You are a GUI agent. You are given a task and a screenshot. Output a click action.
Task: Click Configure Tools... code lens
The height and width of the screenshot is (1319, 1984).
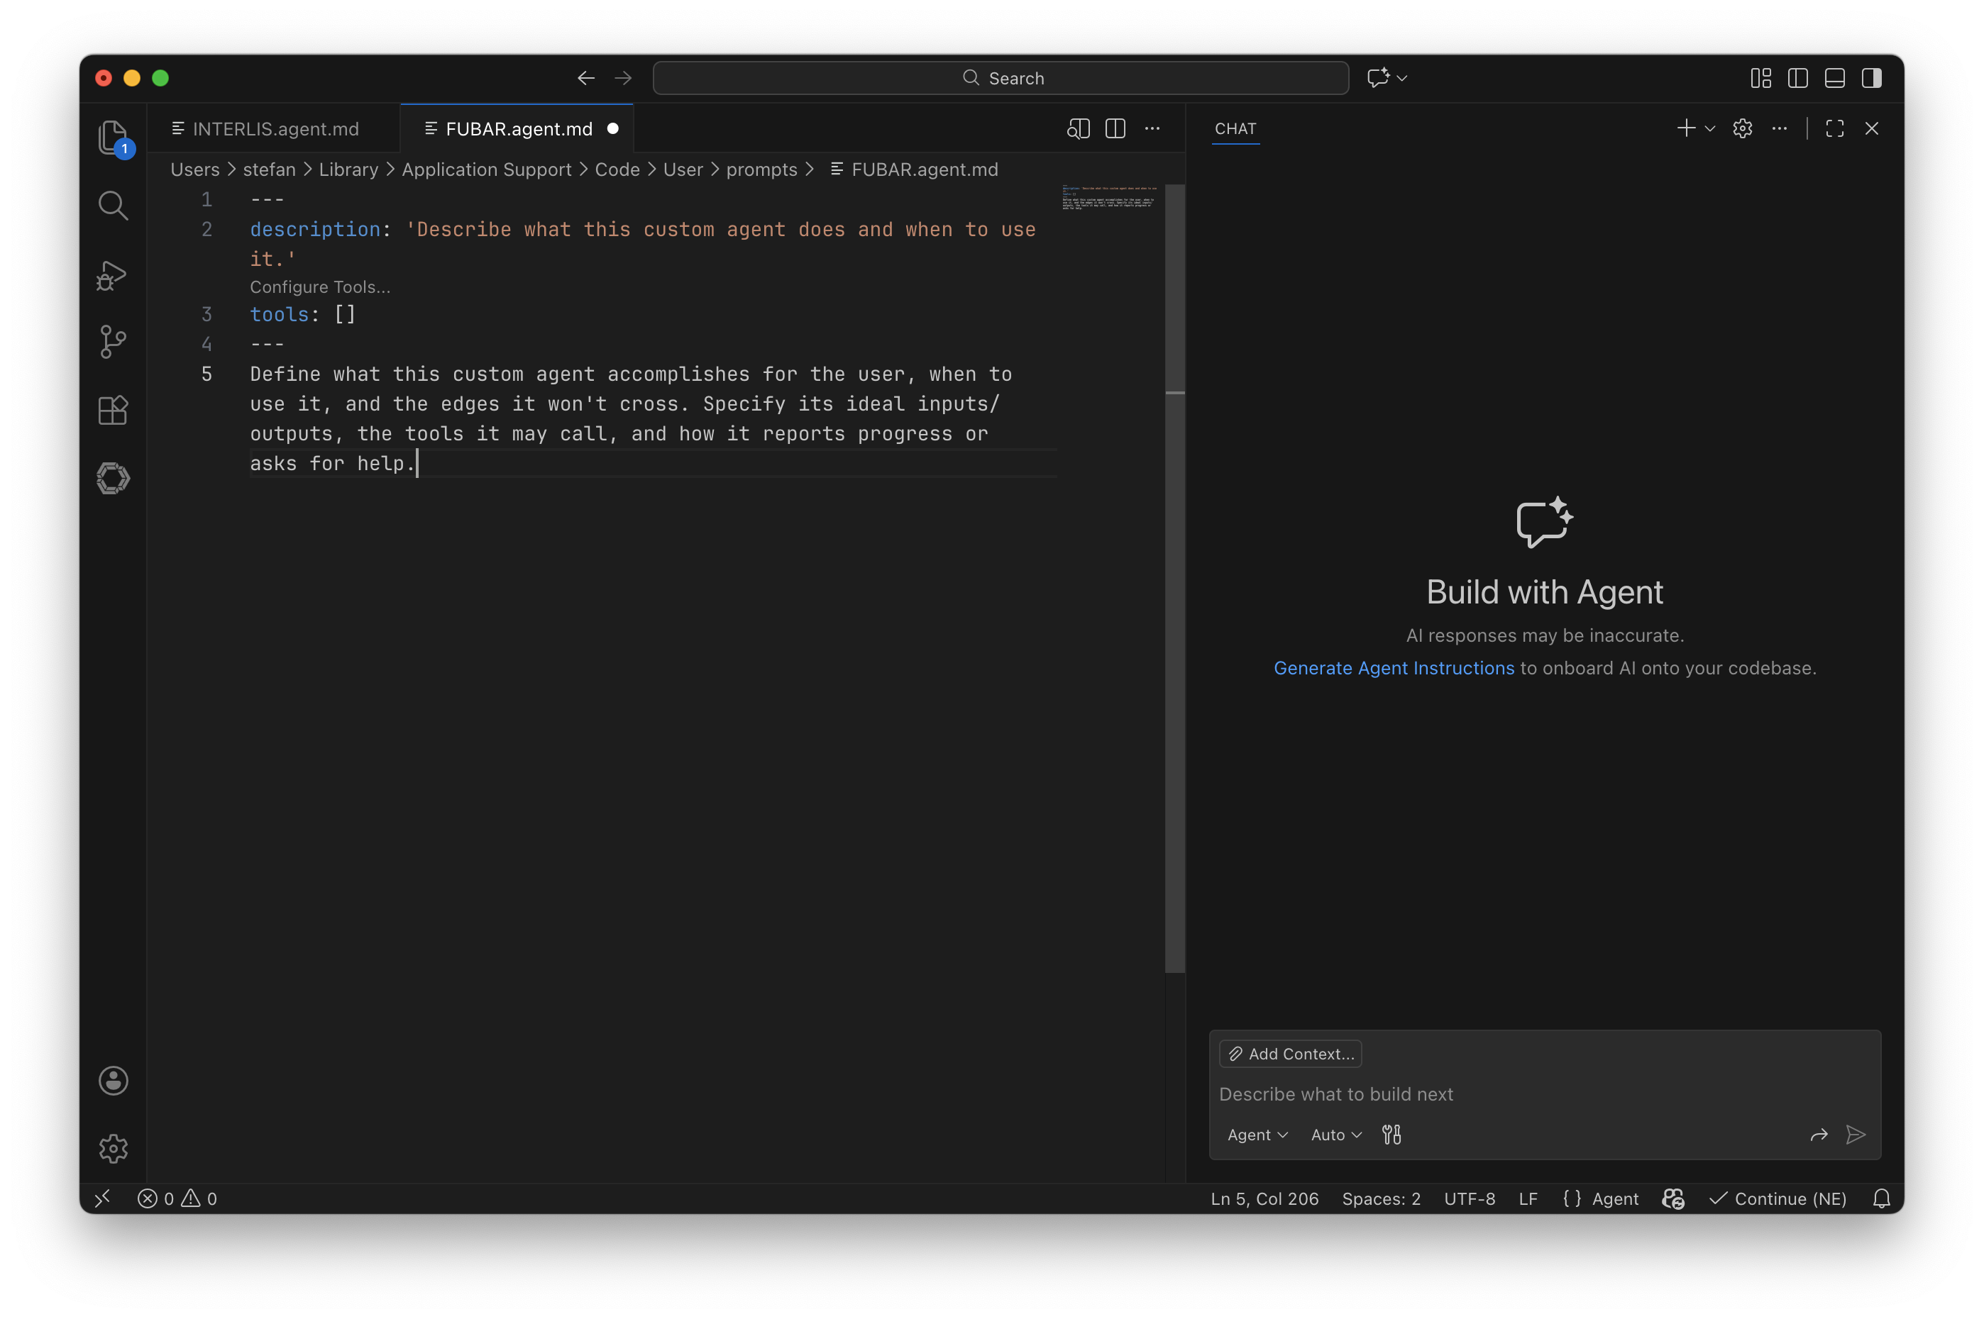(320, 287)
